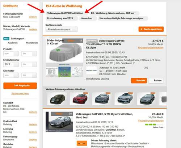Open the Feser-Graf dealer logo
The height and width of the screenshot is (148, 181).
(92, 71)
